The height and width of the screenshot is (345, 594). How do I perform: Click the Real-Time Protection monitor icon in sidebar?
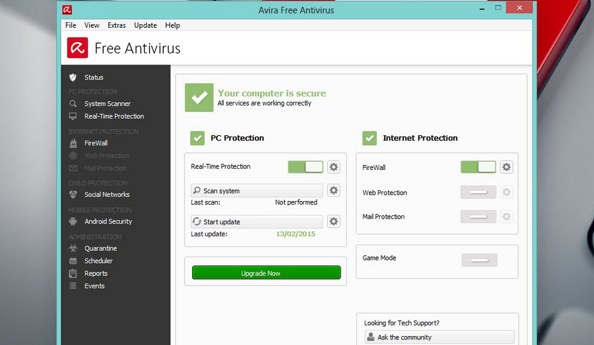pos(73,116)
